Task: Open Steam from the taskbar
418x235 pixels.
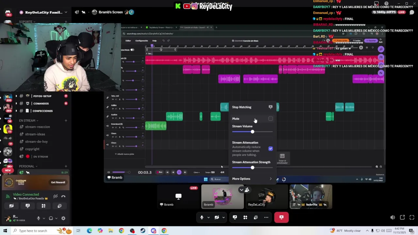Action: [143, 231]
